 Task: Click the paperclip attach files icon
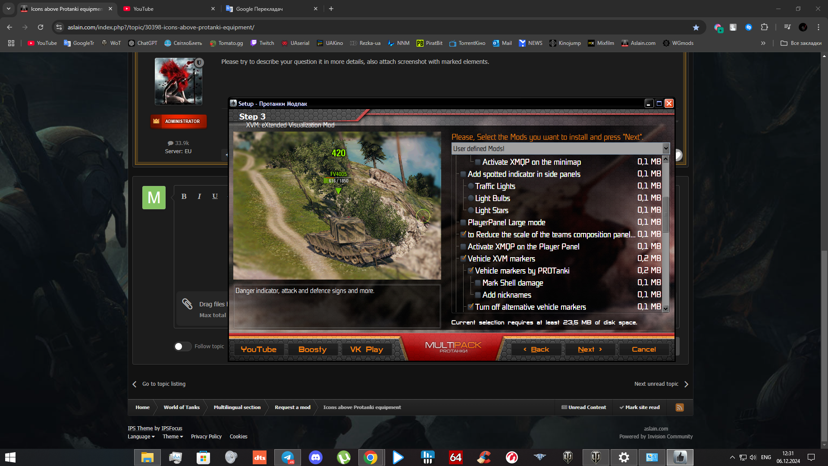[x=187, y=304]
